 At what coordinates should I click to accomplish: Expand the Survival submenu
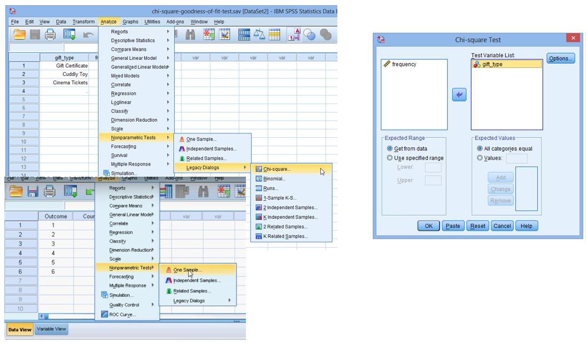click(136, 155)
